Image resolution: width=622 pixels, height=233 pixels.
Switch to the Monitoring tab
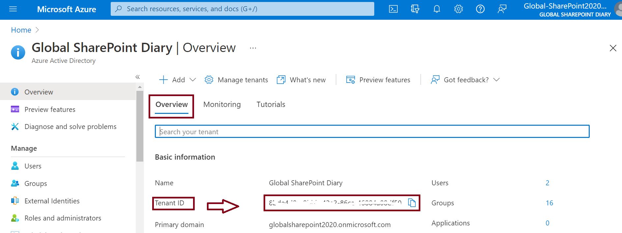[x=222, y=104]
